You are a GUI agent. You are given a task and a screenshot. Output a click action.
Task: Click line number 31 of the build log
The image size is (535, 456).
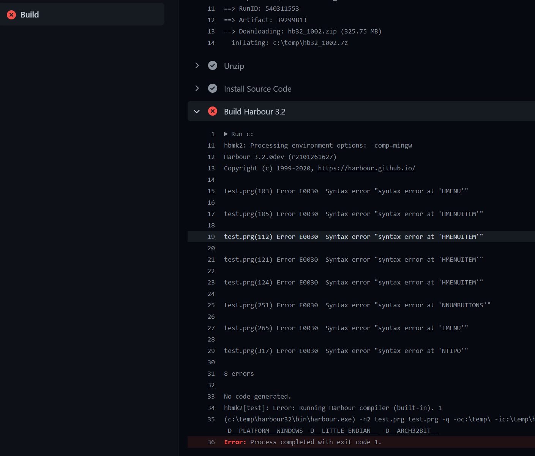pos(211,373)
